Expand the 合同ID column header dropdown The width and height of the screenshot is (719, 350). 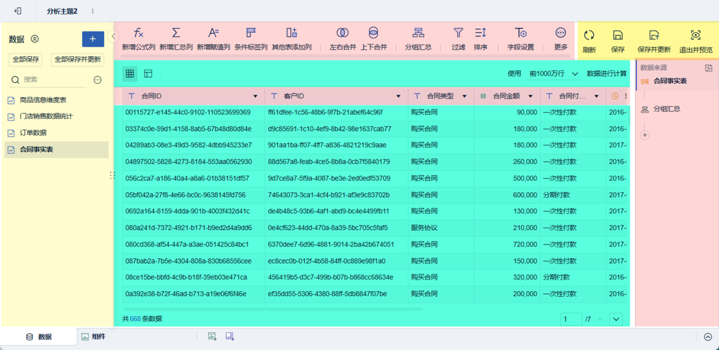tap(256, 96)
